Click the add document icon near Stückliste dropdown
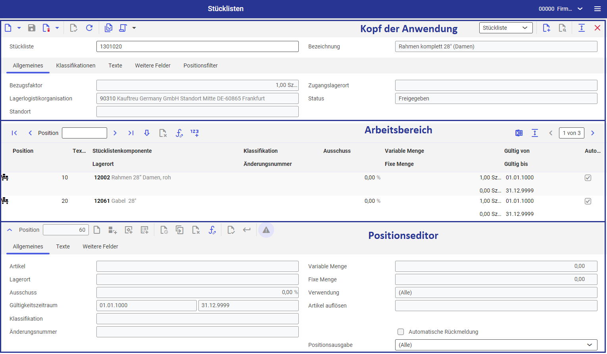 [x=546, y=28]
